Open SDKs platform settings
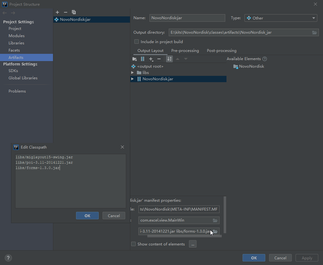The height and width of the screenshot is (265, 323). click(13, 71)
